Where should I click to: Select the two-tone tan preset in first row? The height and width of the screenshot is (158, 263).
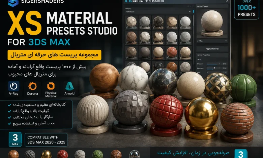pyautogui.click(x=172, y=23)
